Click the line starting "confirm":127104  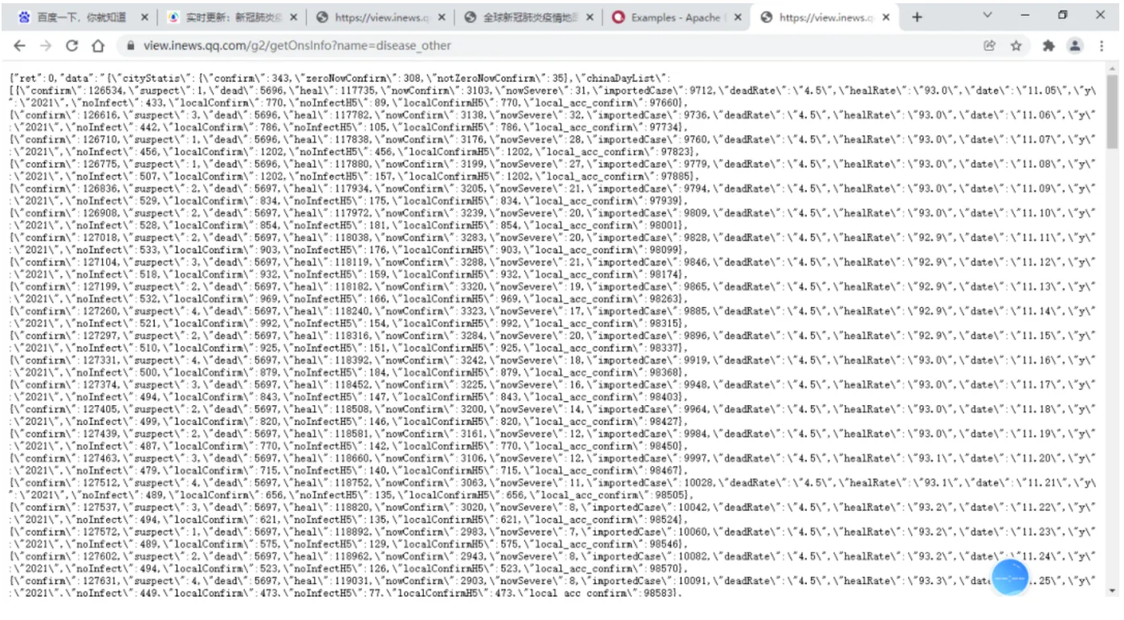[552, 261]
